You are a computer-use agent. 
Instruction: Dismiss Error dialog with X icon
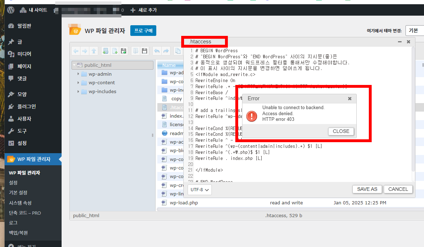point(350,98)
